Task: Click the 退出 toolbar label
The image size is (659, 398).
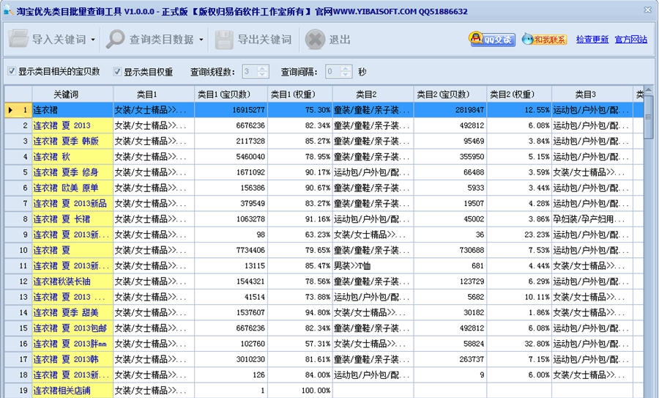Action: 340,40
